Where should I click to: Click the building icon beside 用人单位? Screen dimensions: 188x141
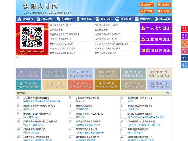click(x=39, y=19)
